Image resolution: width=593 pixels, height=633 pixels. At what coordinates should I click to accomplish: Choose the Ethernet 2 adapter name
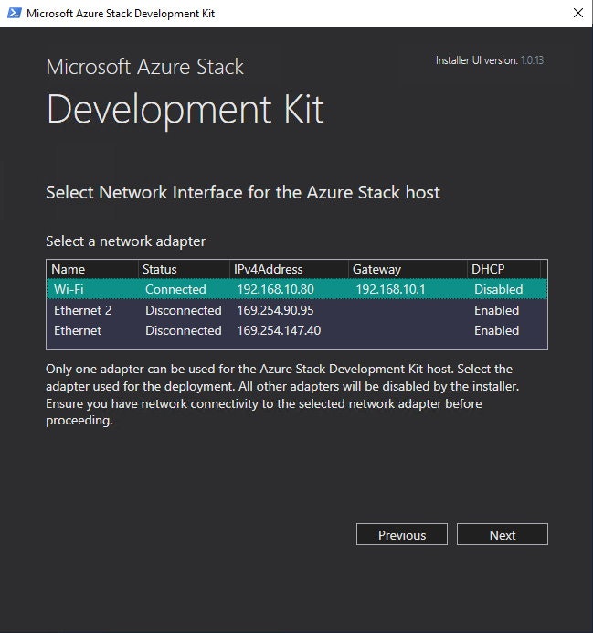coord(82,310)
